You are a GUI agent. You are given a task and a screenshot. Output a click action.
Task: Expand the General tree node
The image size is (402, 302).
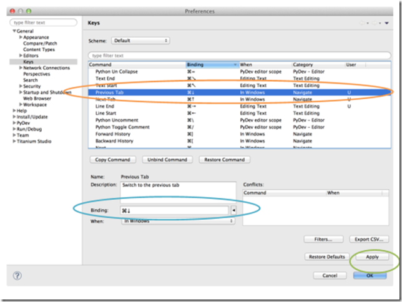click(14, 31)
